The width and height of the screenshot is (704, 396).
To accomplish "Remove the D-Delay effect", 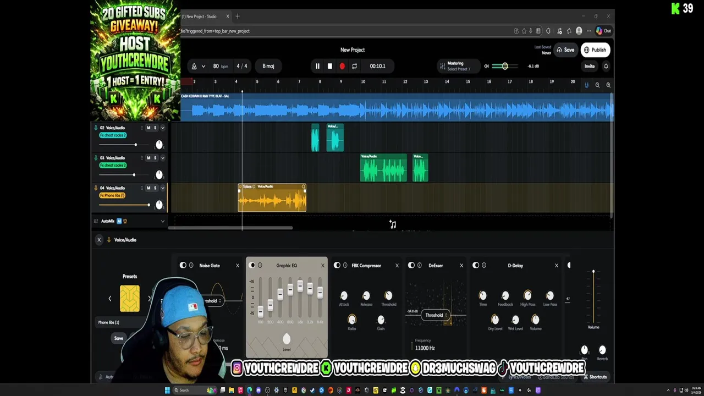I will (x=557, y=266).
